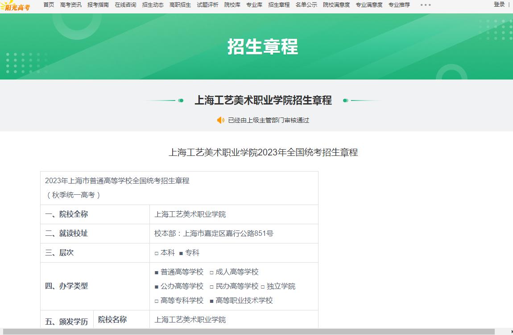This screenshot has height=335, width=513.
Task: Click the 院校名称 sub-label cell
Action: pos(112,320)
